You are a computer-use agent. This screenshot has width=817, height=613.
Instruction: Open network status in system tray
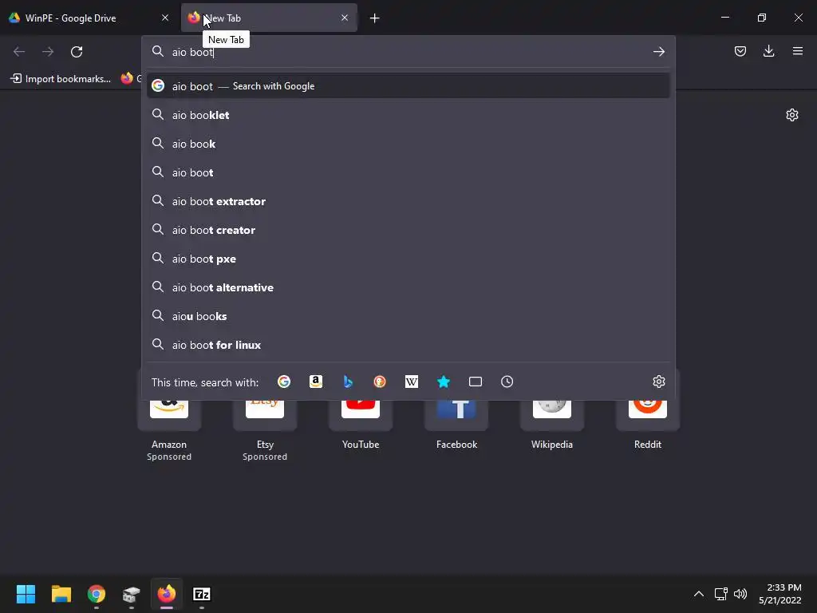click(720, 594)
